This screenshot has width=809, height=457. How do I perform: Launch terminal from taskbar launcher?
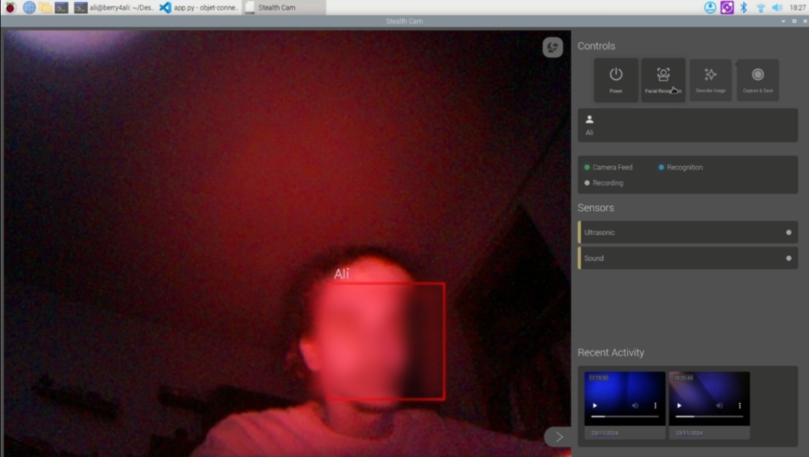pos(62,7)
